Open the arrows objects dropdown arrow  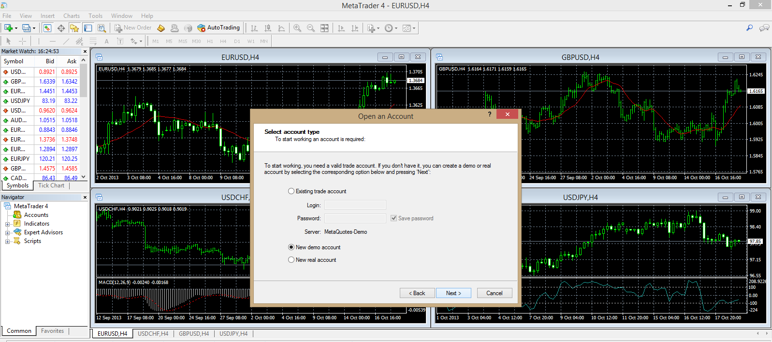point(141,41)
